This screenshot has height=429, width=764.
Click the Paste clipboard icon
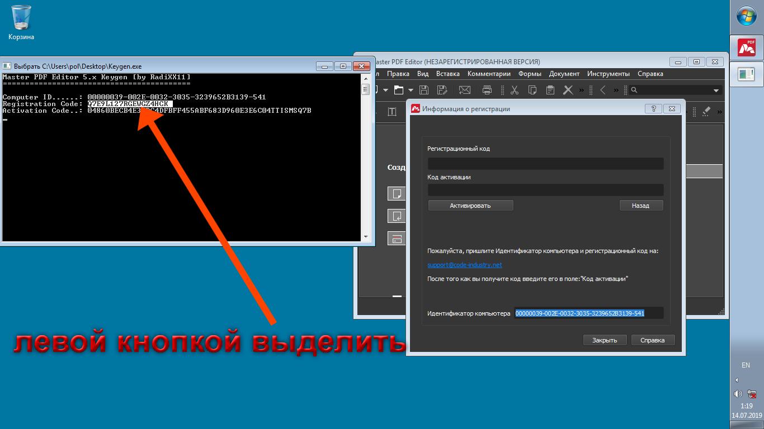(550, 90)
